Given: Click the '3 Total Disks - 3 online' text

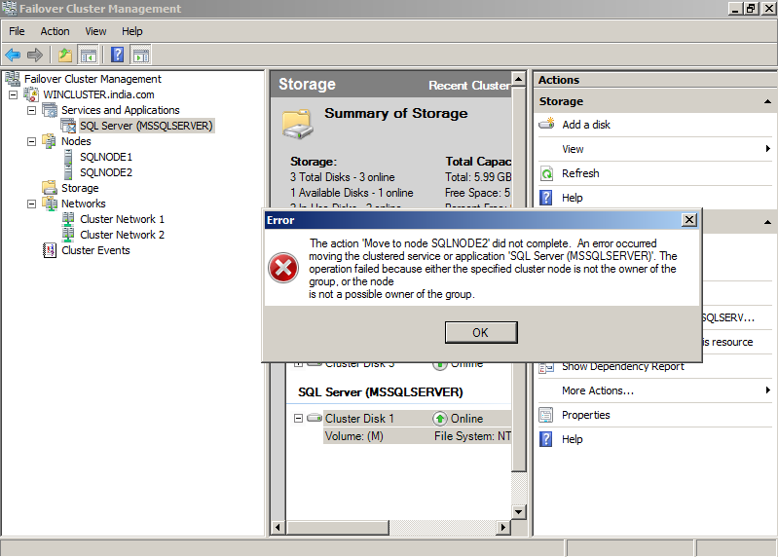Looking at the screenshot, I should pyautogui.click(x=343, y=177).
